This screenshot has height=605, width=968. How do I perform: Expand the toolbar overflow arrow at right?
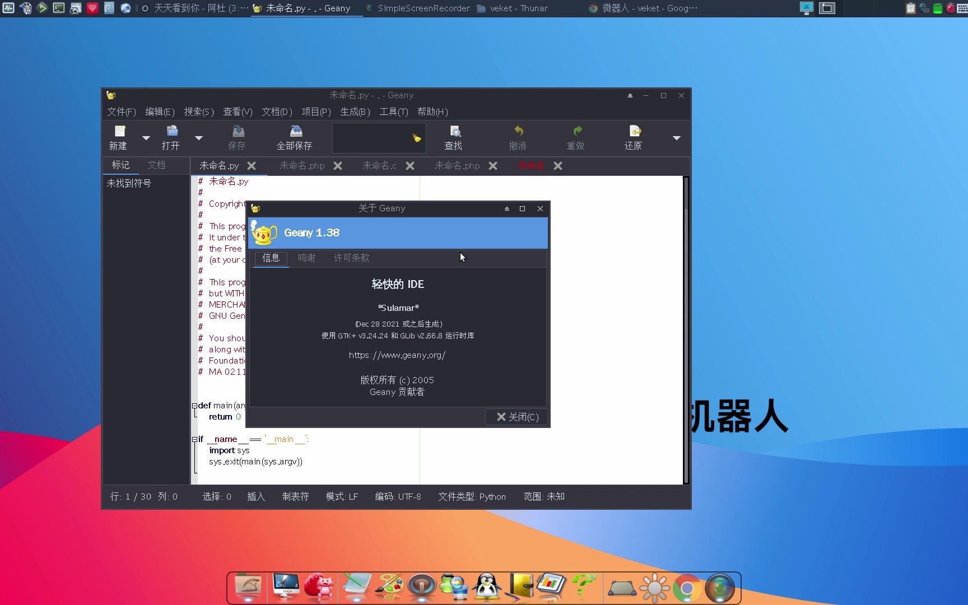click(x=676, y=138)
